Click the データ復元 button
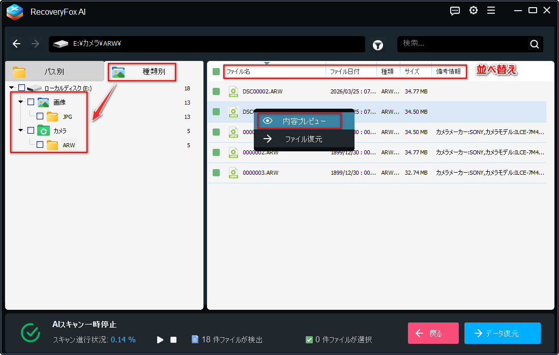Screen dimensions: 559x355 pyautogui.click(x=503, y=333)
